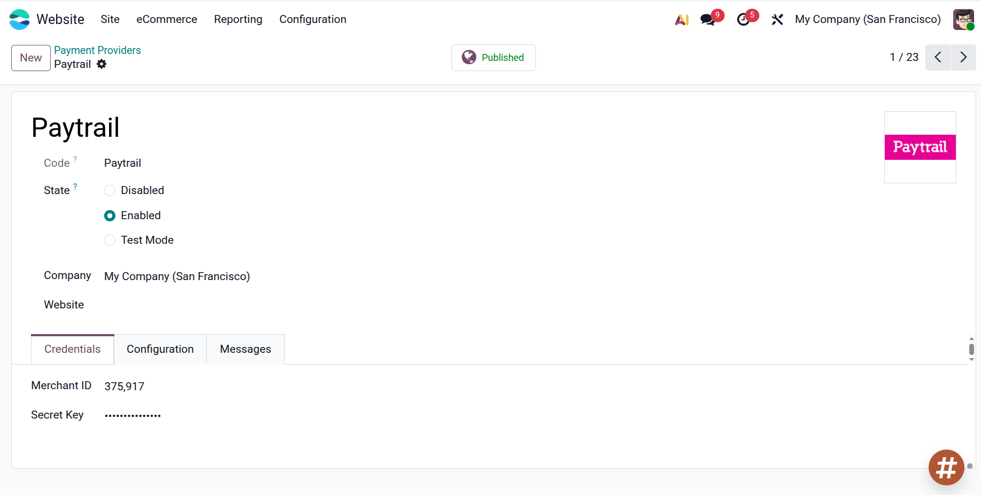Enable Test Mode for Paytrail

[110, 240]
